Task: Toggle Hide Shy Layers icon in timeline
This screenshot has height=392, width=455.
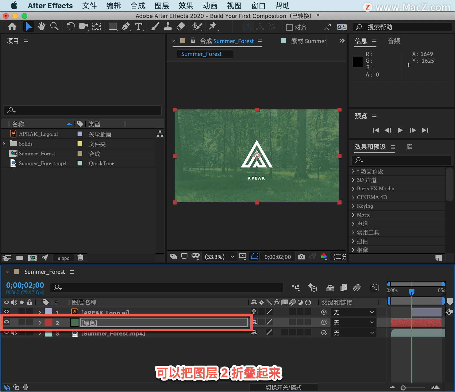Action: click(330, 287)
